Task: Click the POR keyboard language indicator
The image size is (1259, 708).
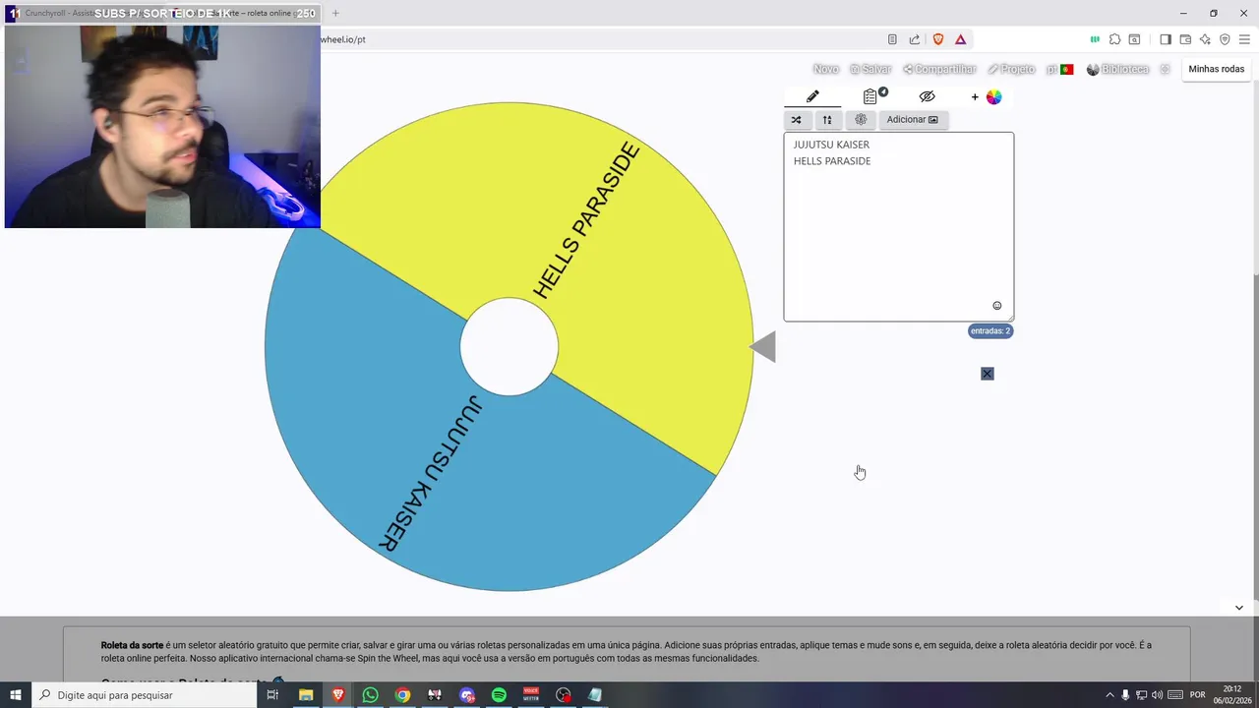Action: click(x=1197, y=695)
